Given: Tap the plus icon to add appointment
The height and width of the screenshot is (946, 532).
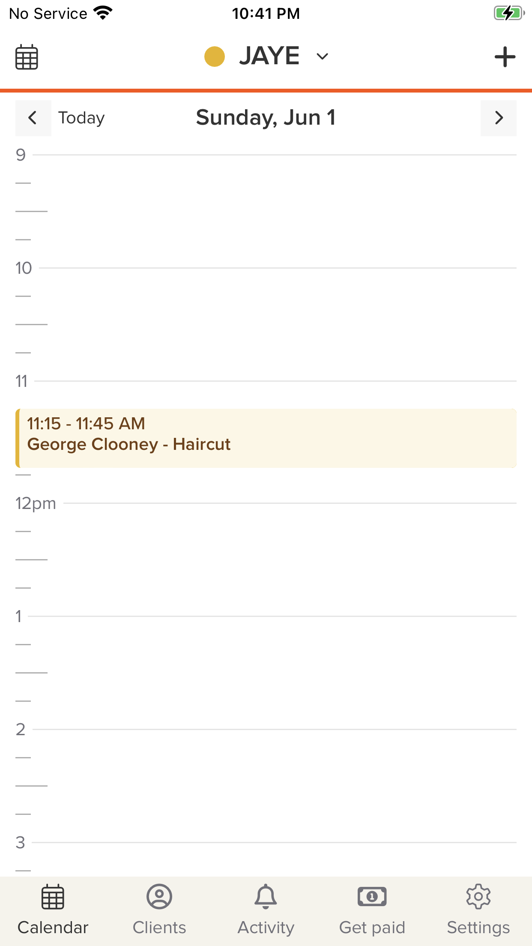Looking at the screenshot, I should tap(505, 57).
